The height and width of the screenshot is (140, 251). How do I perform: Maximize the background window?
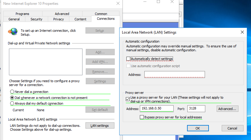(158, 1)
